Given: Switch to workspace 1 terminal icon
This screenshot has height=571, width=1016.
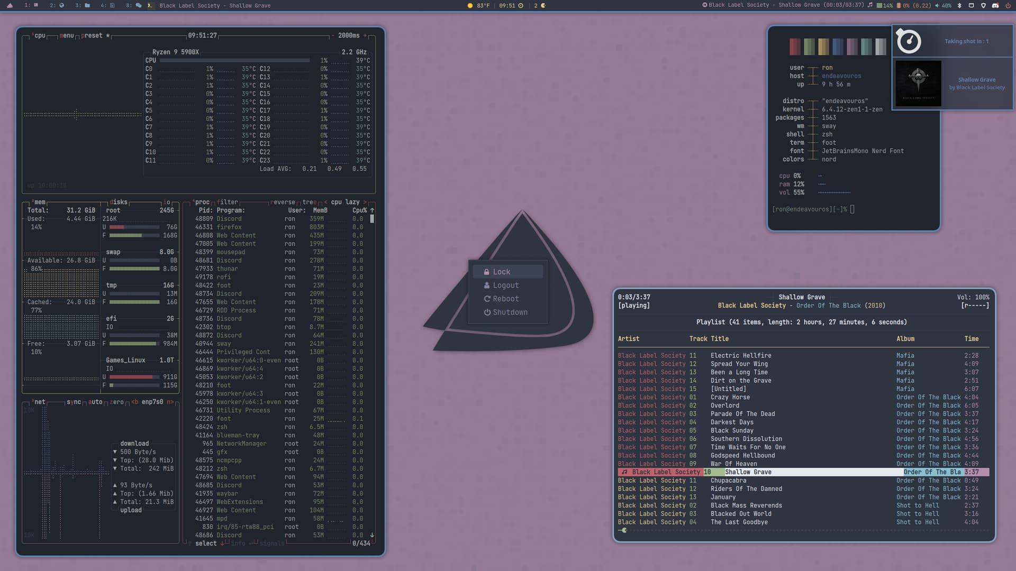Looking at the screenshot, I should tap(36, 5).
